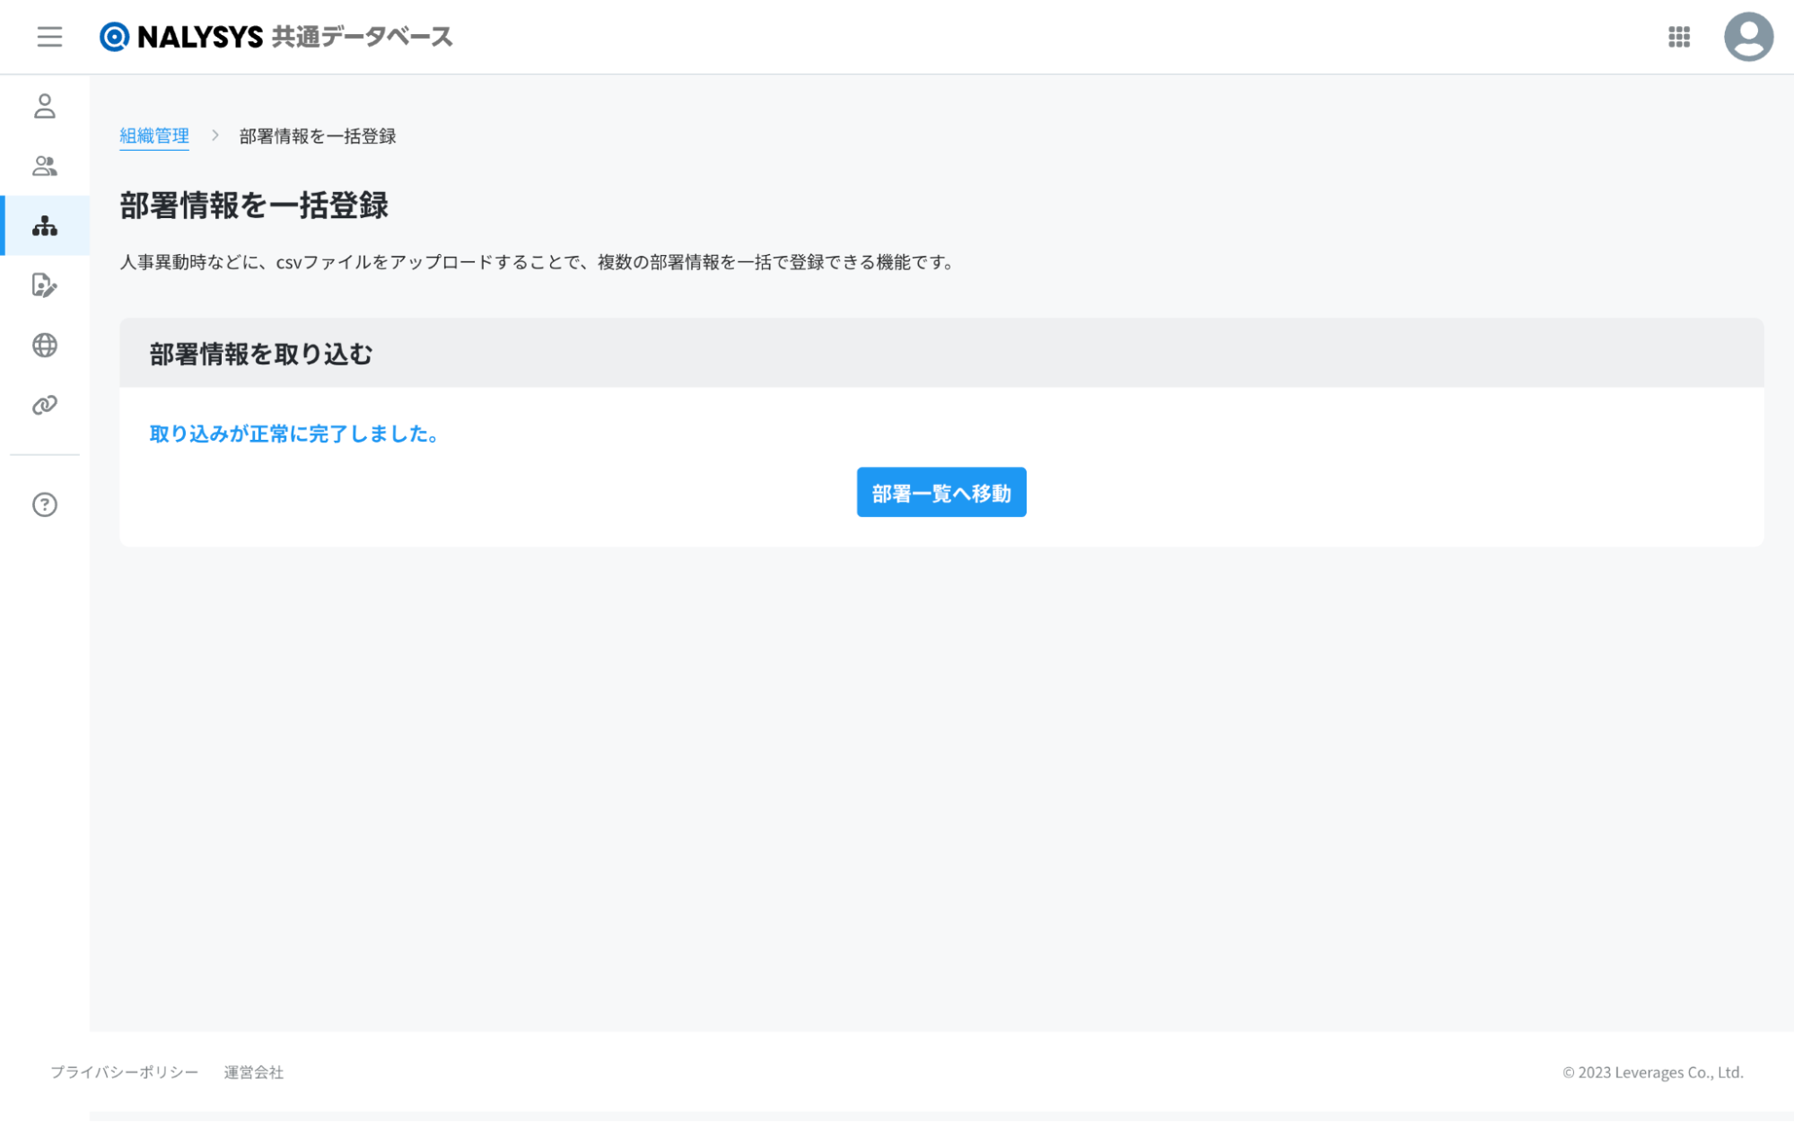Open the help question mark icon

tap(45, 504)
